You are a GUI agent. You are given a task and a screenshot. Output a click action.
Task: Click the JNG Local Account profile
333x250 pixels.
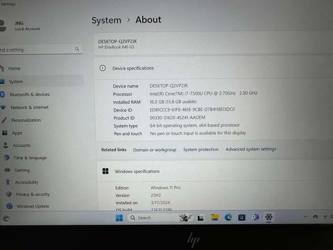click(20, 26)
